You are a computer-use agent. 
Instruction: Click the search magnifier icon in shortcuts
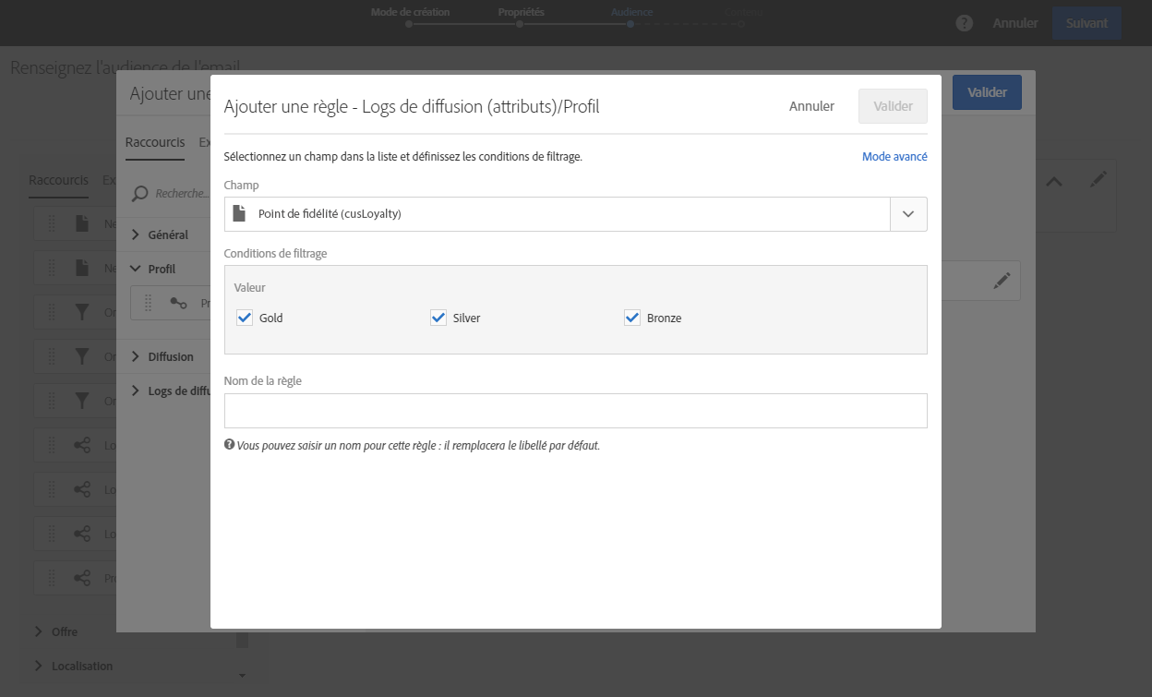point(140,193)
